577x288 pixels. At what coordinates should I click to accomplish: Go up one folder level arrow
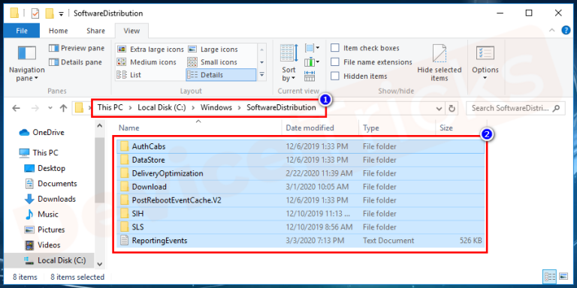(63, 108)
